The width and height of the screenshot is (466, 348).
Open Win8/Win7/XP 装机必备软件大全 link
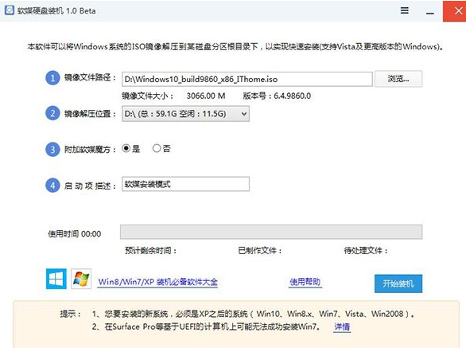(x=157, y=282)
